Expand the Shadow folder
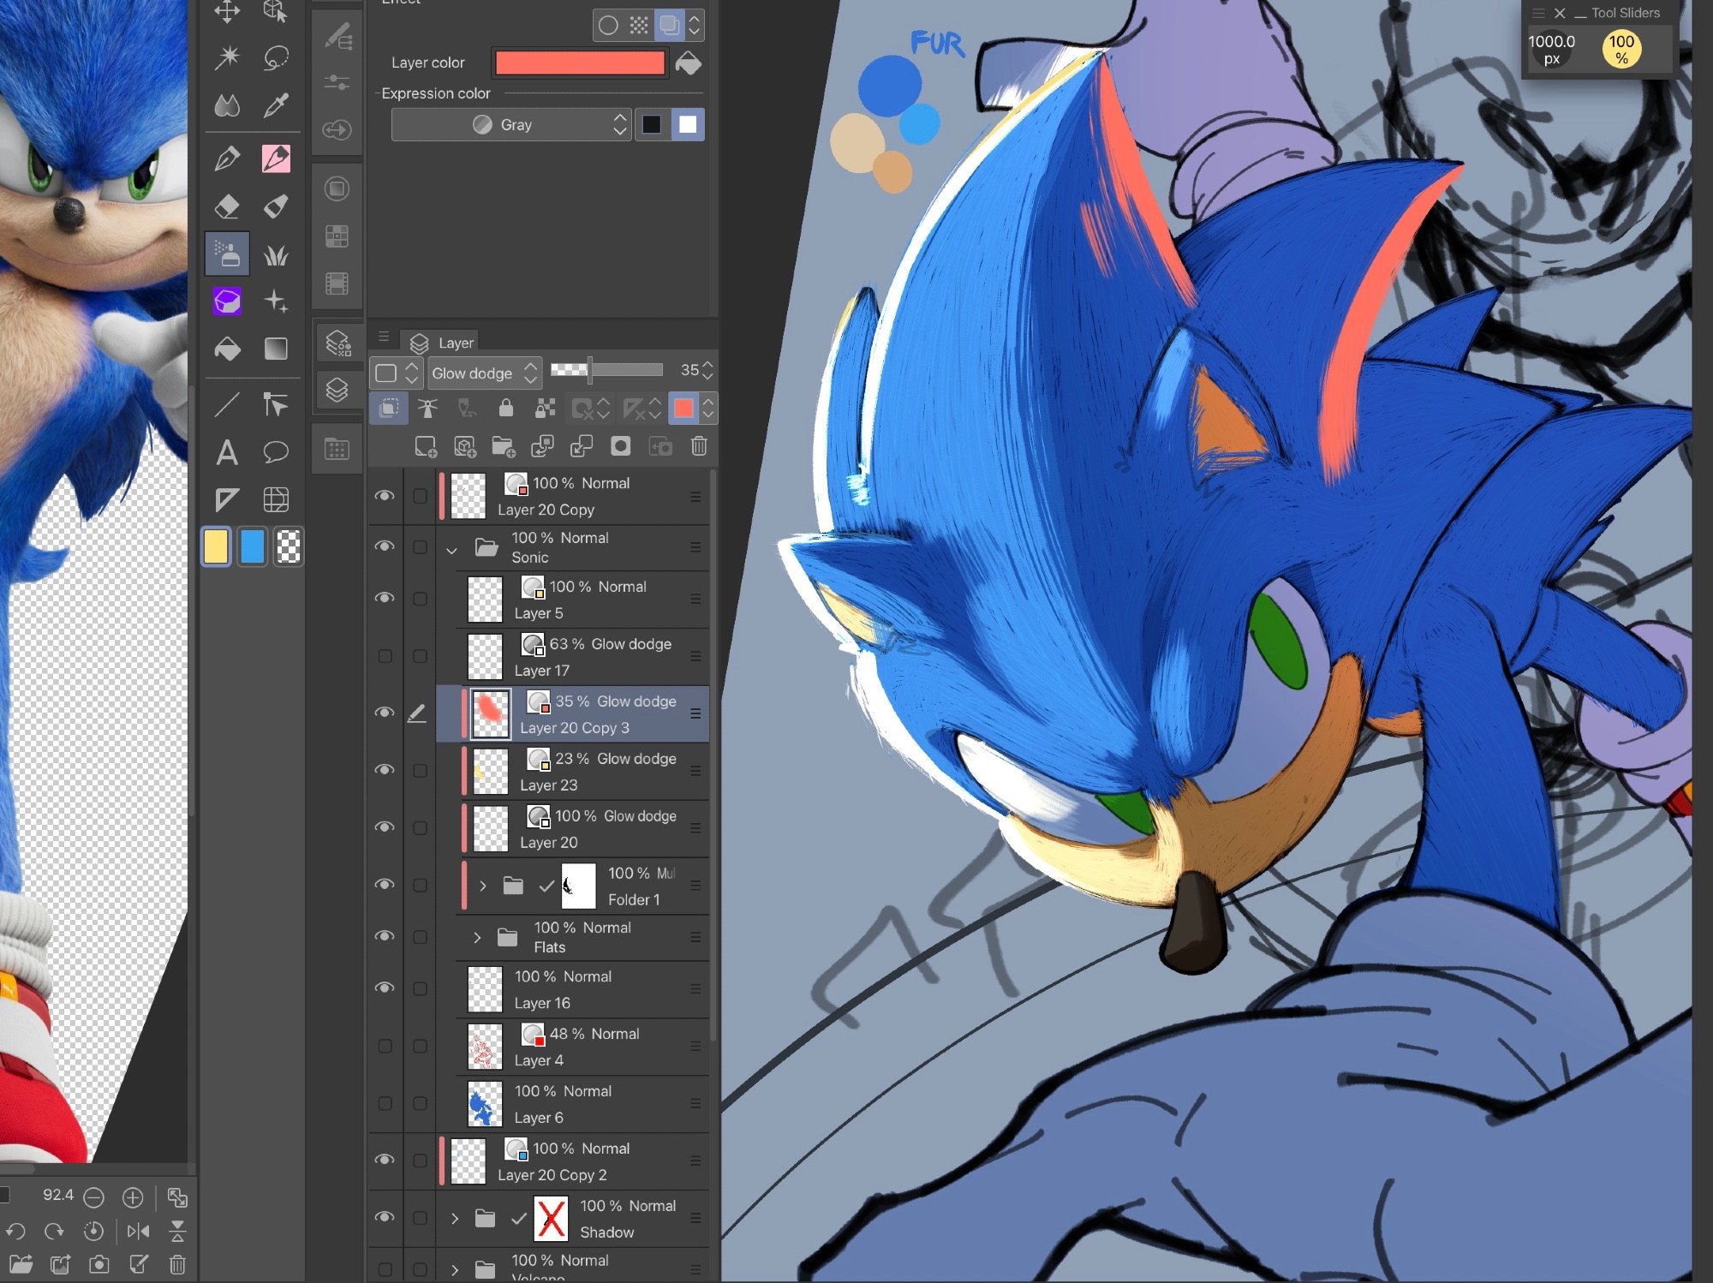This screenshot has width=1713, height=1283. 455,1218
